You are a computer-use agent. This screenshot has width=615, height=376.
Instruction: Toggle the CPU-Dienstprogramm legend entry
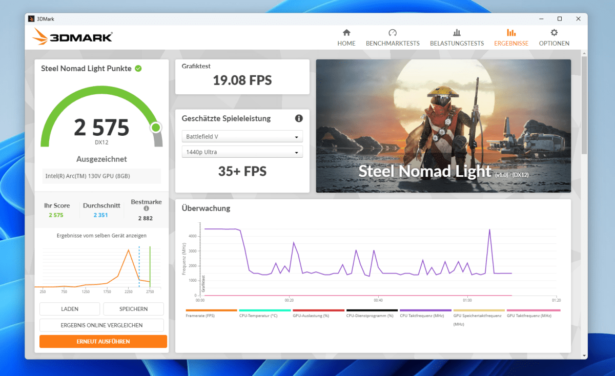pos(372,314)
